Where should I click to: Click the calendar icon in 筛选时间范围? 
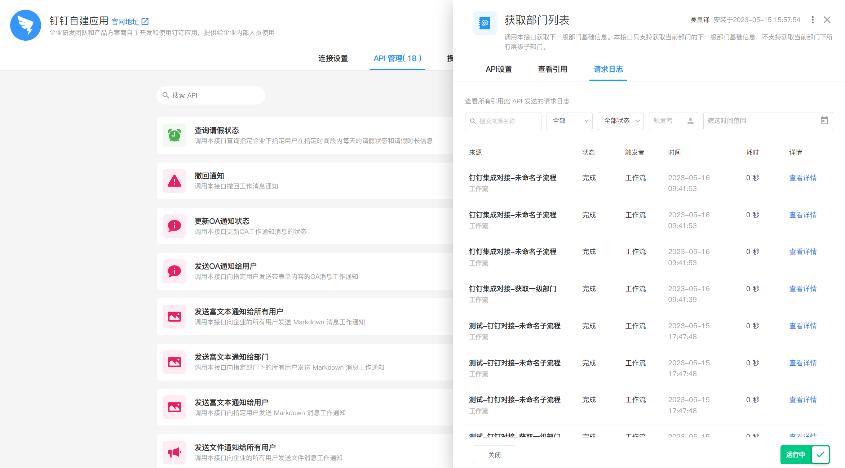point(824,121)
